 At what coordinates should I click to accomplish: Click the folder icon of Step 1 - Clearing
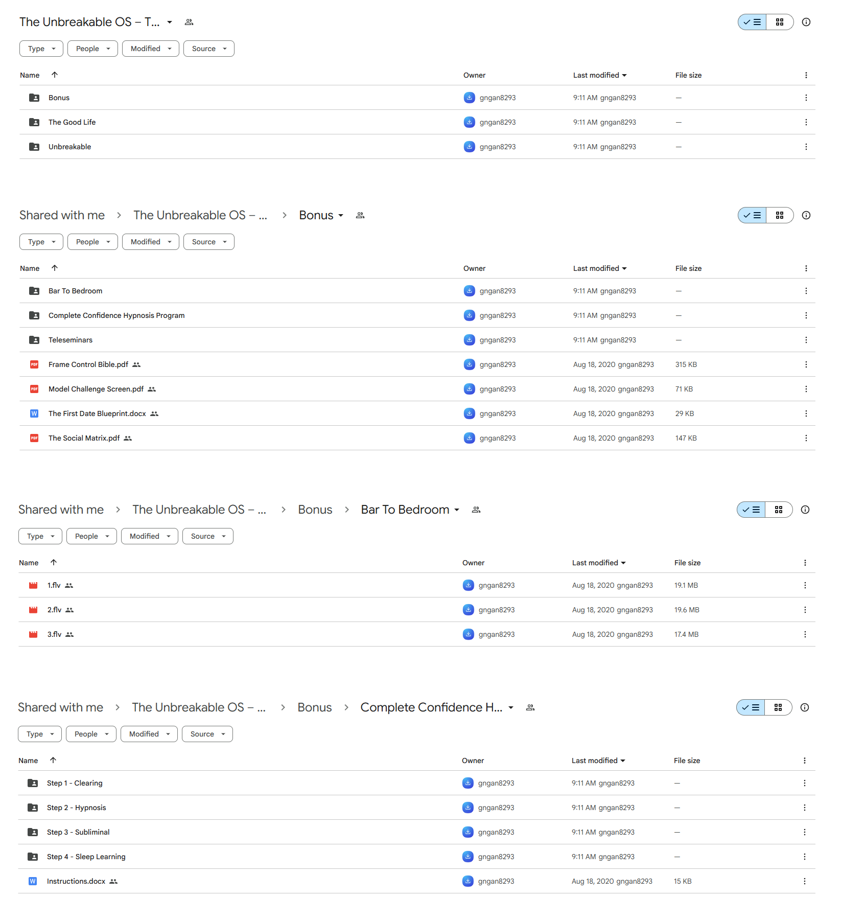(x=33, y=783)
